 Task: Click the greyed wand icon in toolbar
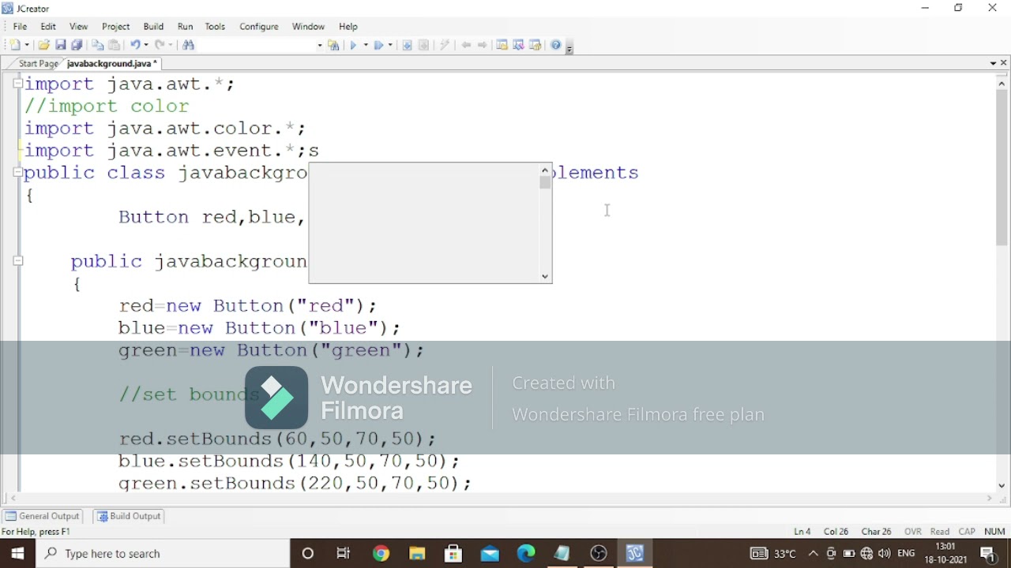(445, 45)
